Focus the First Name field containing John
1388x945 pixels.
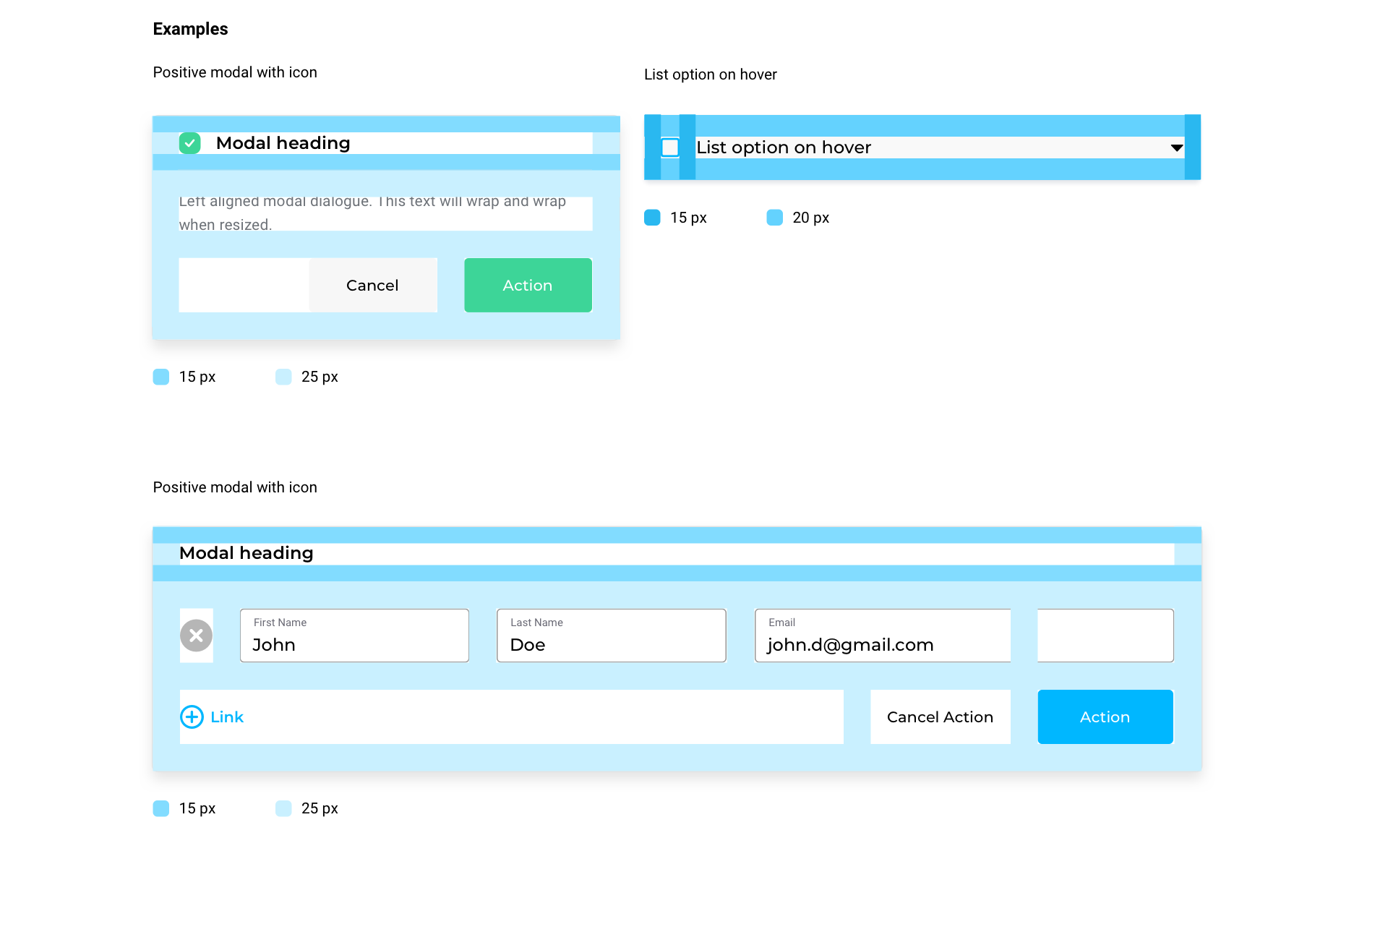[354, 636]
